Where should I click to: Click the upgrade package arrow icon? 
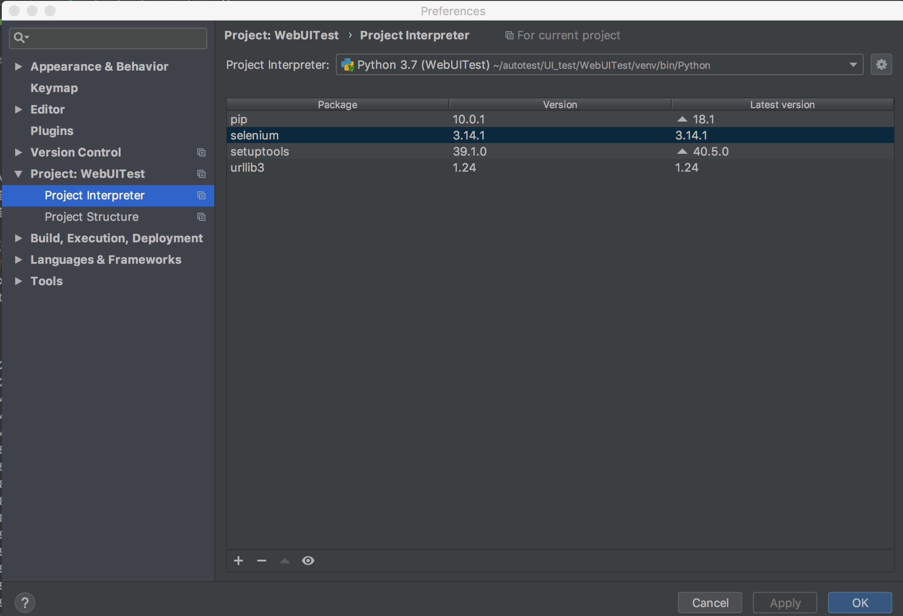(285, 561)
